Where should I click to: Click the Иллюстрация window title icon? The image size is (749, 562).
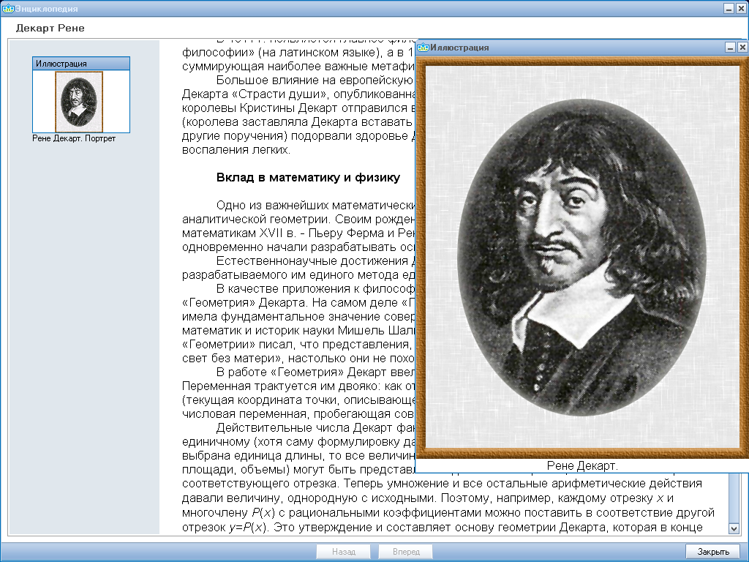click(423, 48)
